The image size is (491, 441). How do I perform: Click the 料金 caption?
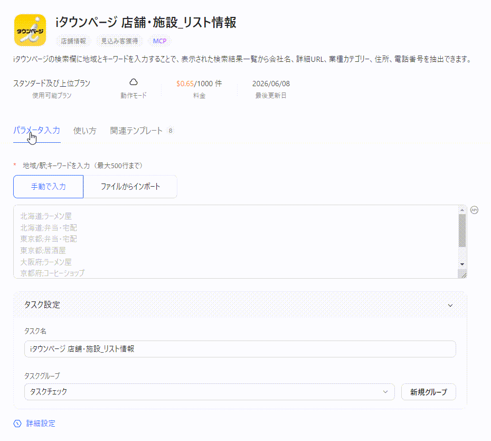click(x=199, y=96)
